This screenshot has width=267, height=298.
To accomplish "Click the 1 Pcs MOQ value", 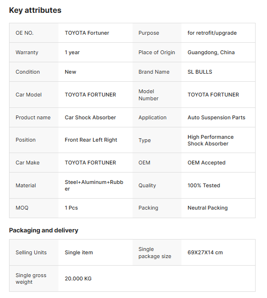I will (x=71, y=208).
